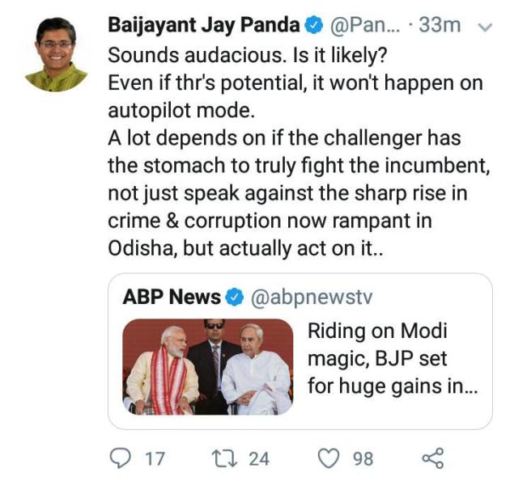Click the verified badge next to ABP News
This screenshot has width=510, height=485.
234,297
